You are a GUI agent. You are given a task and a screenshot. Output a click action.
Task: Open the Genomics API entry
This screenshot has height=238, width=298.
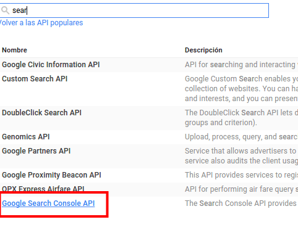coord(26,137)
